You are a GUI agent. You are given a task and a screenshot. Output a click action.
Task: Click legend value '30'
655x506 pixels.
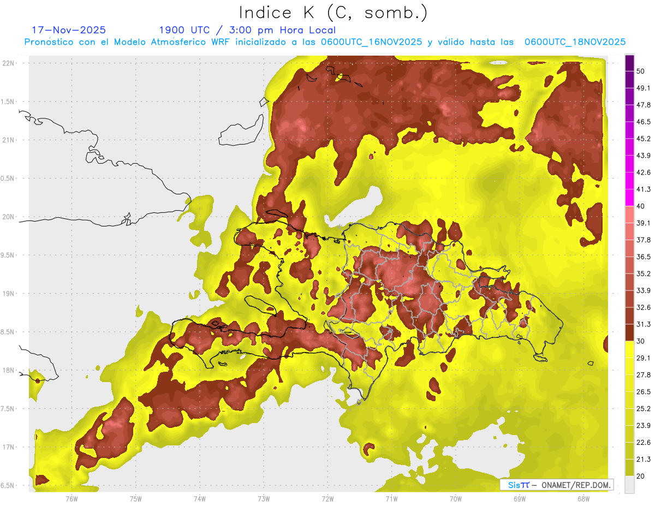pos(641,341)
